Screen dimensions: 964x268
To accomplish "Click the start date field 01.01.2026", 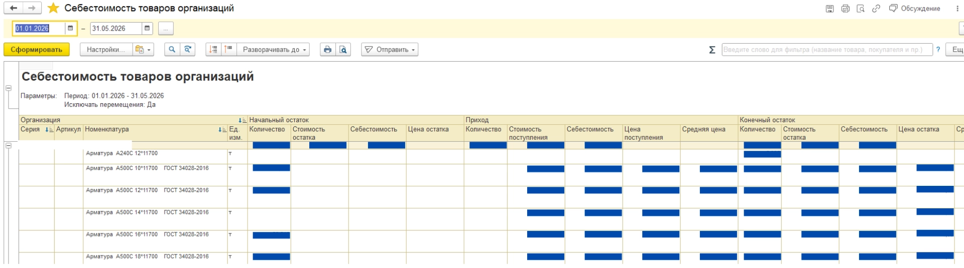I will [x=39, y=29].
